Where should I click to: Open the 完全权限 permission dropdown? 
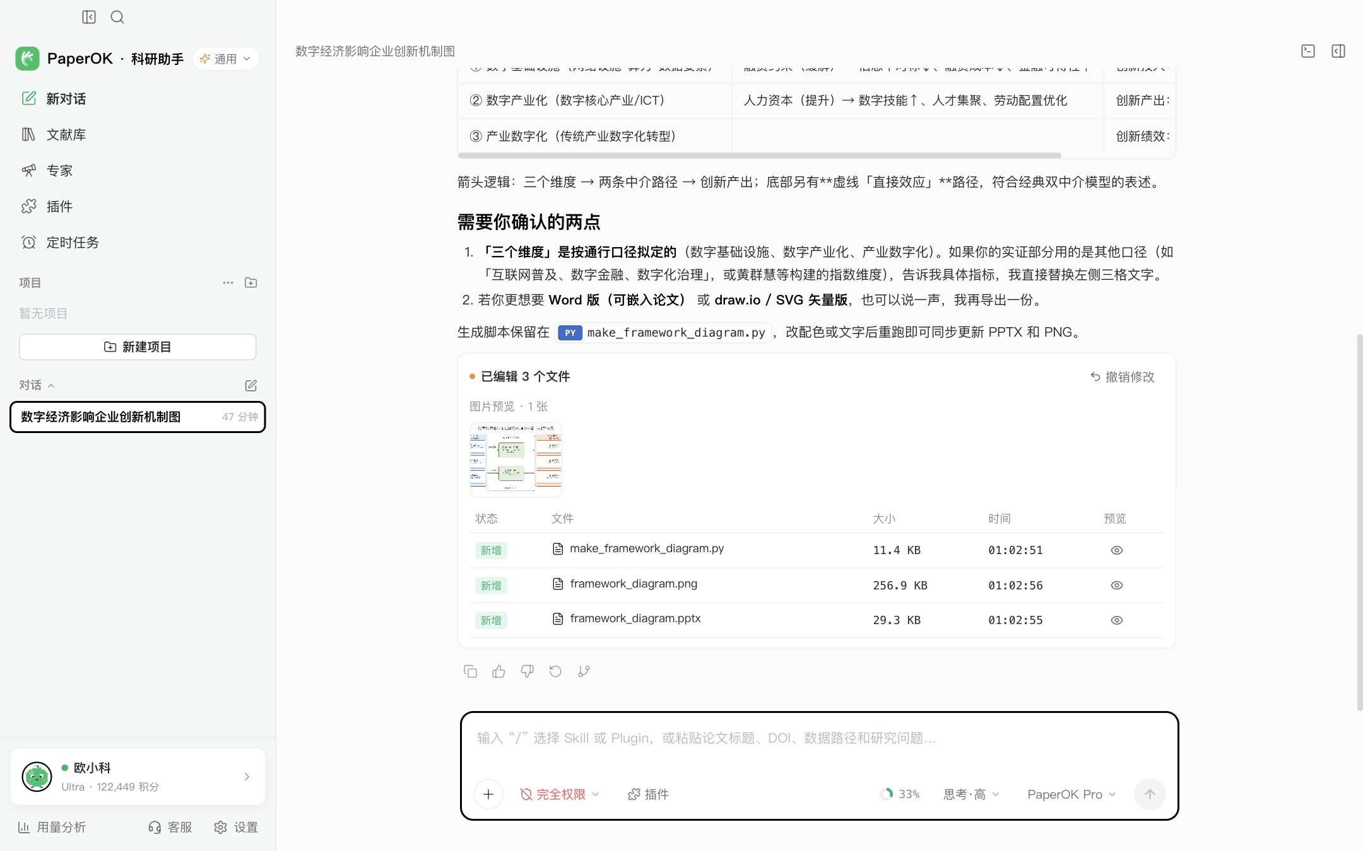pos(559,794)
